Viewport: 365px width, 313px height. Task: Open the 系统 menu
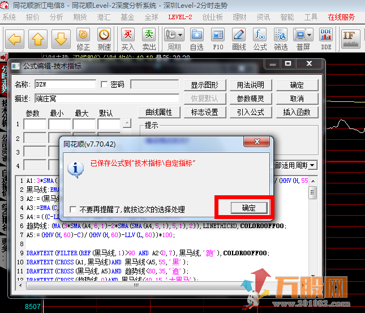tap(9, 17)
